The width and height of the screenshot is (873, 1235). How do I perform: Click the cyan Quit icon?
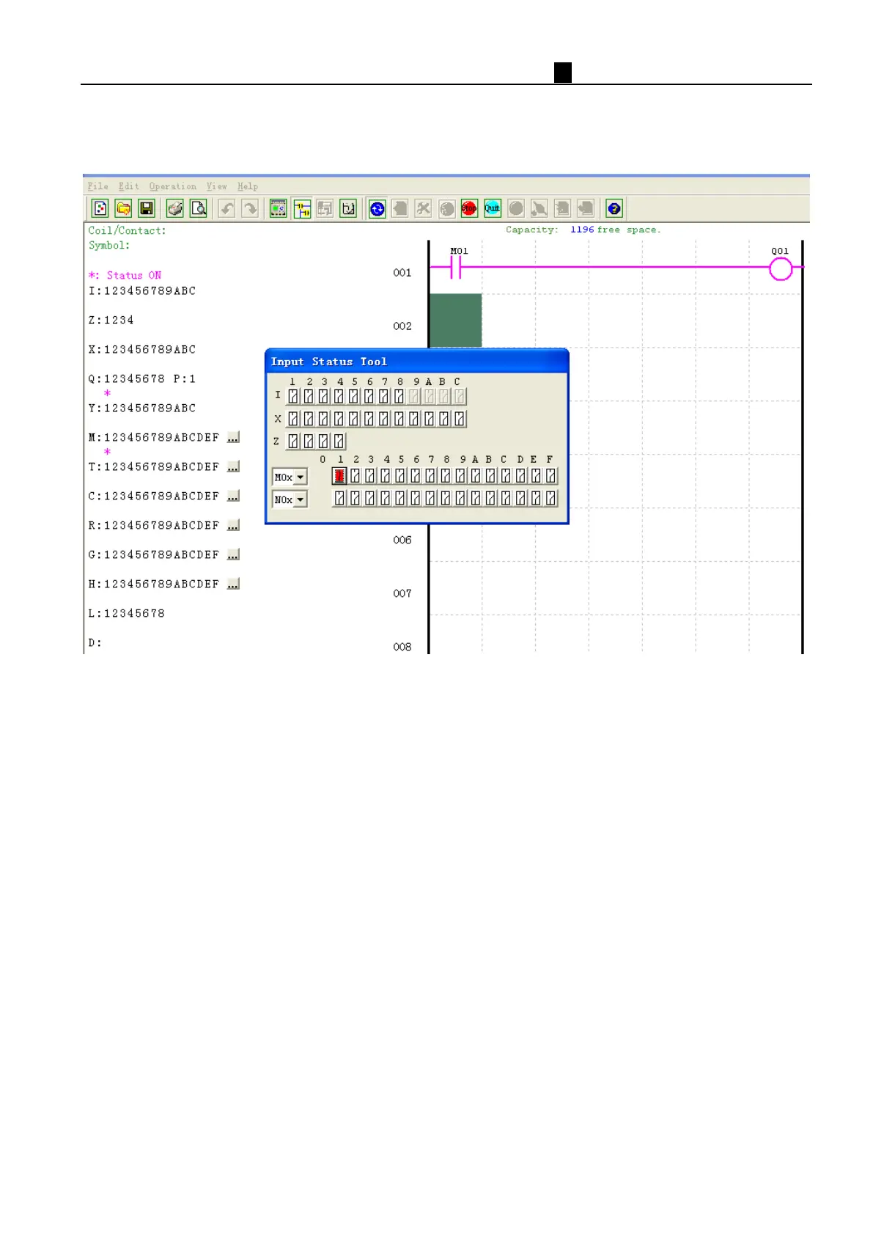(x=493, y=209)
